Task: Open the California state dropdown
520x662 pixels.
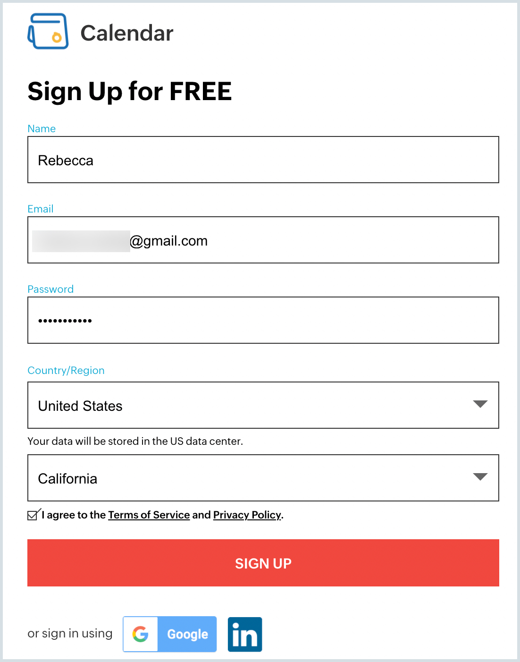Action: tap(263, 478)
